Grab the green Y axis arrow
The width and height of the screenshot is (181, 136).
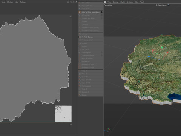coord(162,48)
